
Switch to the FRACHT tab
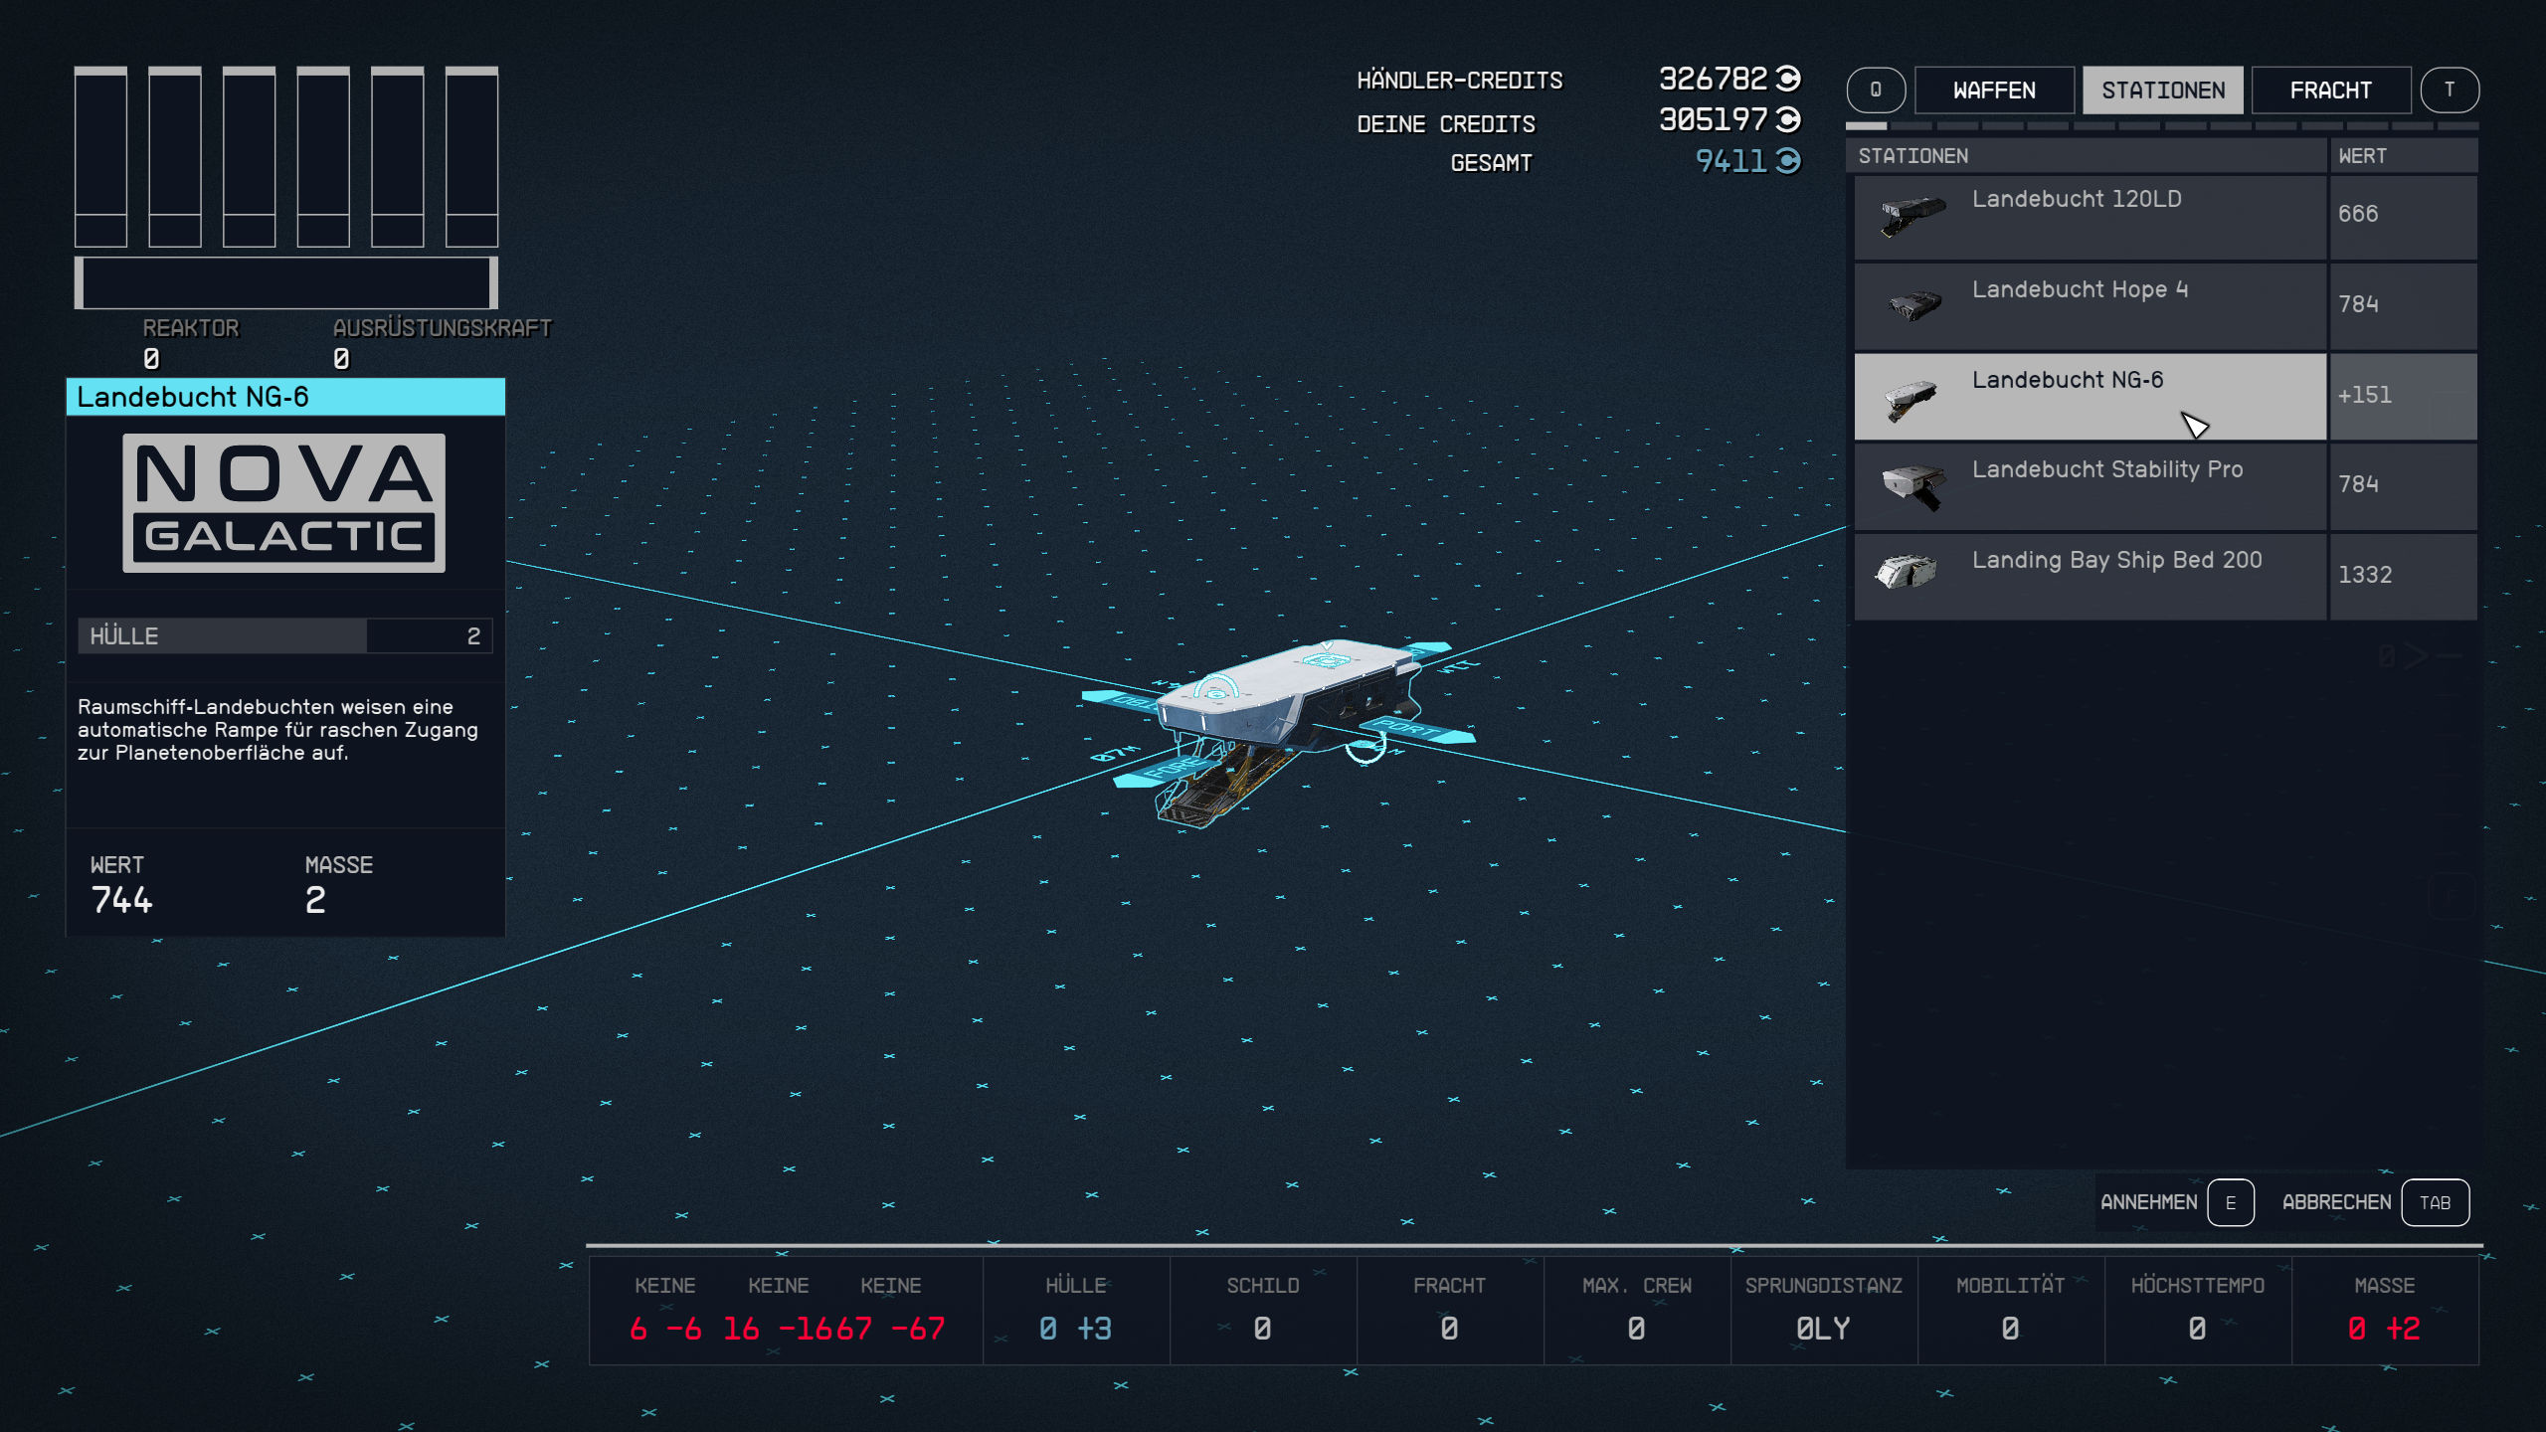pos(2330,90)
